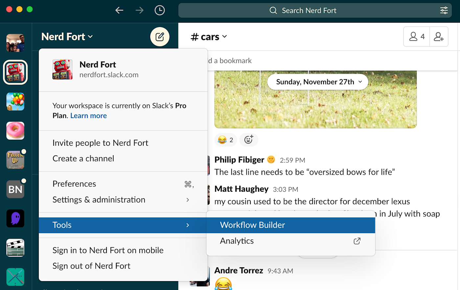Switch to the pink donut workspace

(15, 131)
